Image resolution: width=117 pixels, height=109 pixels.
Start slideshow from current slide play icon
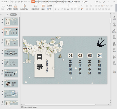(24, 6)
